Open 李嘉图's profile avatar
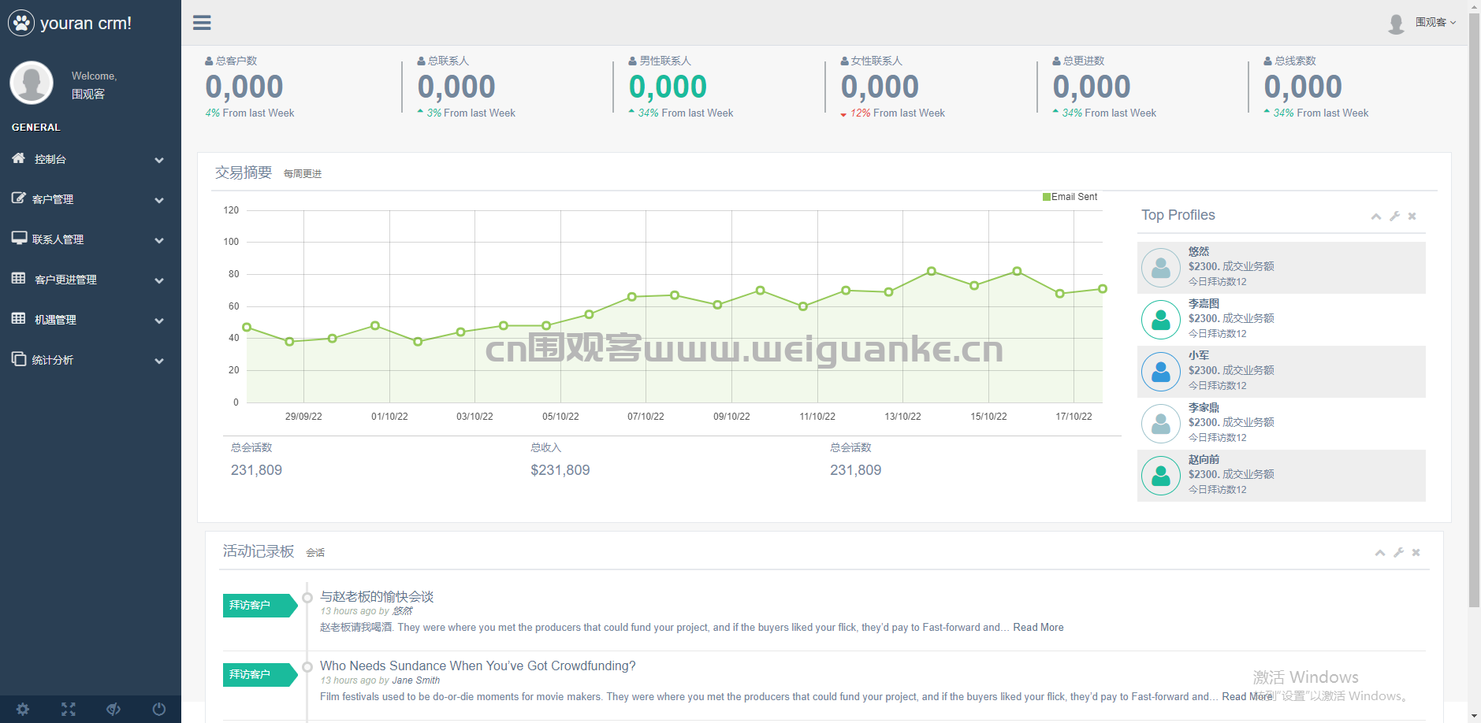 pos(1161,320)
